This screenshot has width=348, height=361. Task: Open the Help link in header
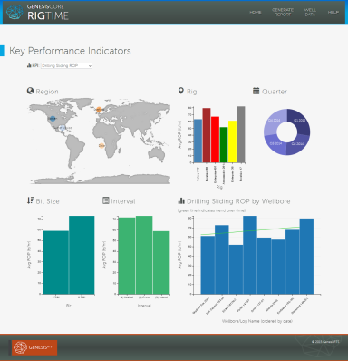333,12
